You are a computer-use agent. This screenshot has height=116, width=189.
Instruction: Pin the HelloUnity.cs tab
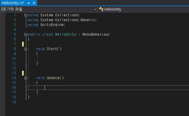(x=29, y=3)
